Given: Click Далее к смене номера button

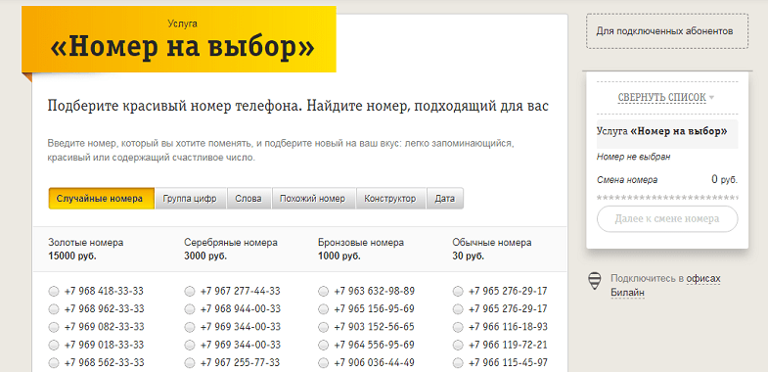Looking at the screenshot, I should pyautogui.click(x=667, y=218).
